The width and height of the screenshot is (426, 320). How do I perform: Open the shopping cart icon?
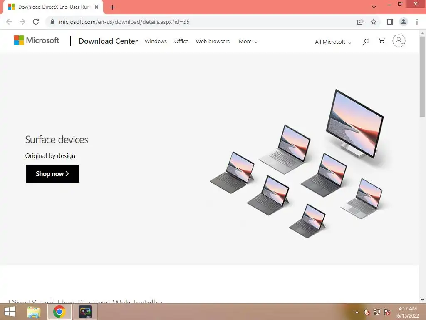point(381,40)
